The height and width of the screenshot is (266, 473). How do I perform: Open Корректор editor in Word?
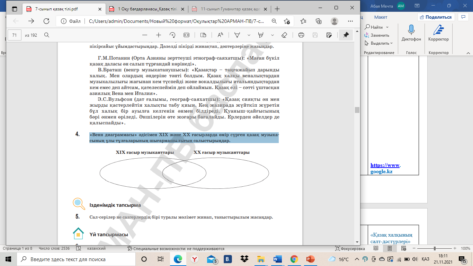coord(438,33)
